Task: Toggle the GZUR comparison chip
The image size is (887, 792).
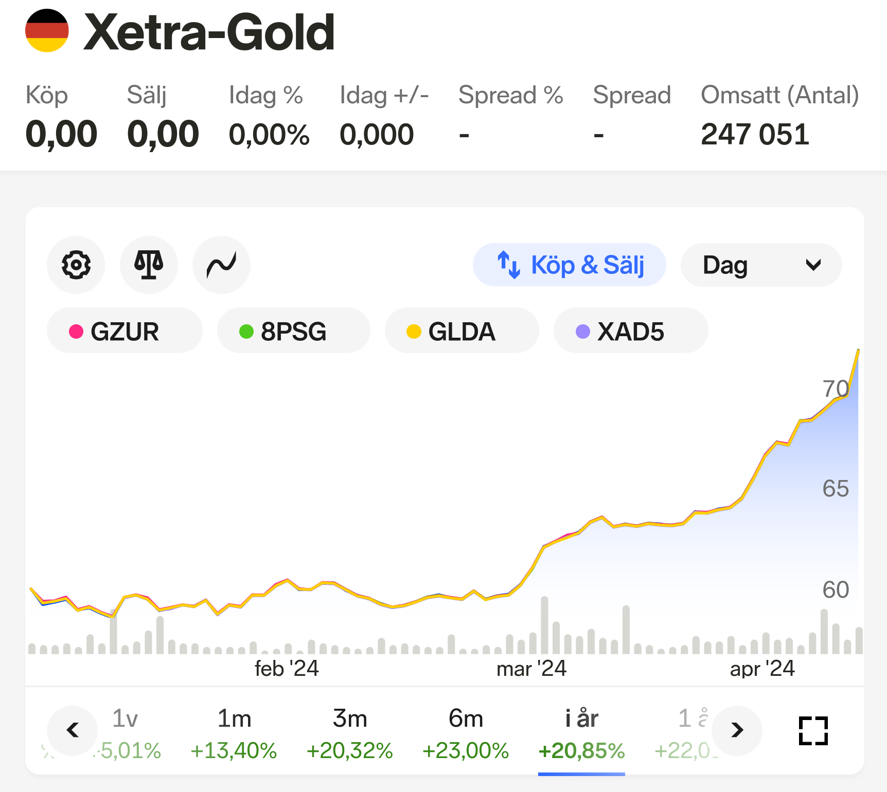Action: pos(125,330)
